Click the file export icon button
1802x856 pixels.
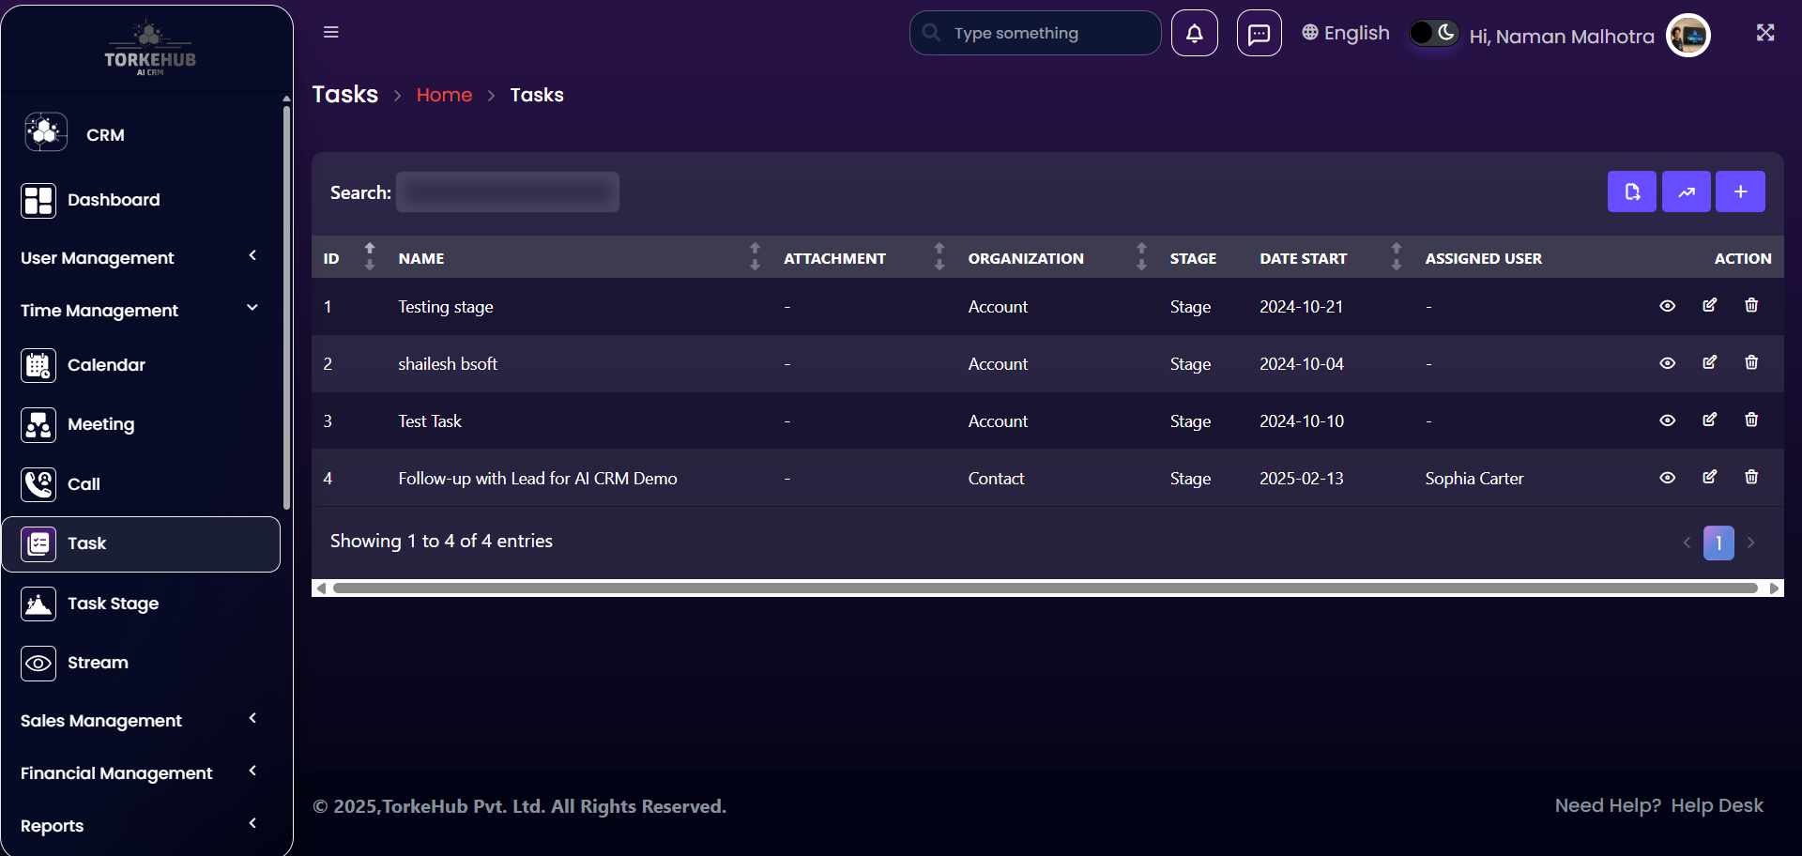tap(1631, 191)
